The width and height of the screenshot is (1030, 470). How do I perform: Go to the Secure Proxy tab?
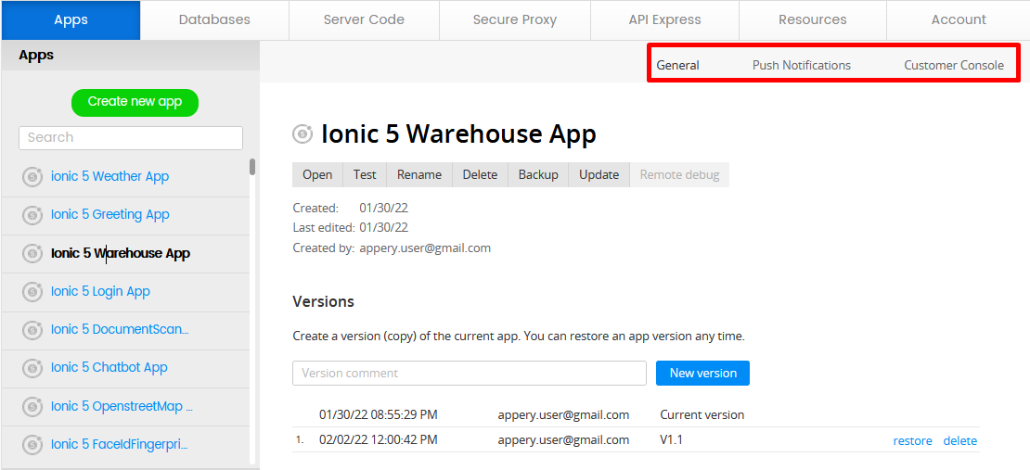(x=515, y=19)
